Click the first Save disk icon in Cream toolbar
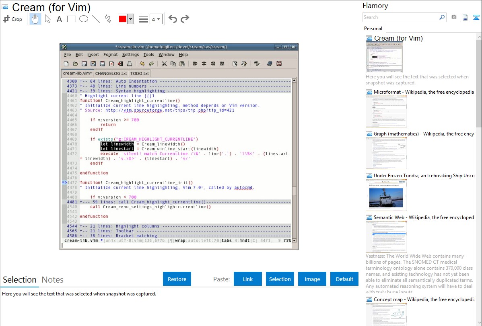This screenshot has width=482, height=326. point(84,64)
